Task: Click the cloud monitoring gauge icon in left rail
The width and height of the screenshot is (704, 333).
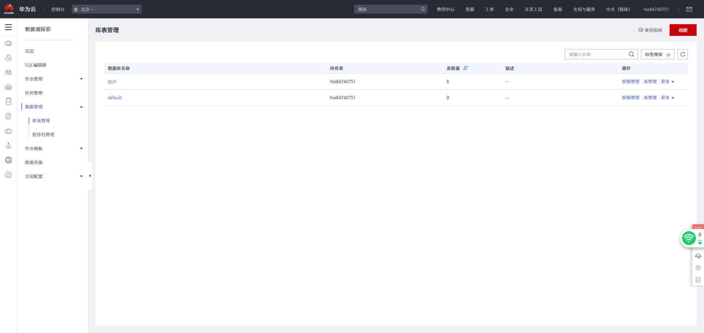Action: (x=8, y=131)
